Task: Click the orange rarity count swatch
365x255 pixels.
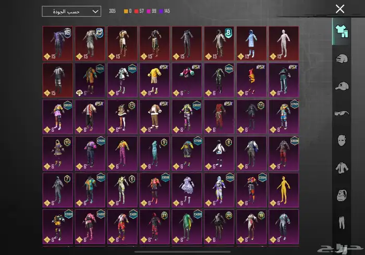Action: [126, 11]
